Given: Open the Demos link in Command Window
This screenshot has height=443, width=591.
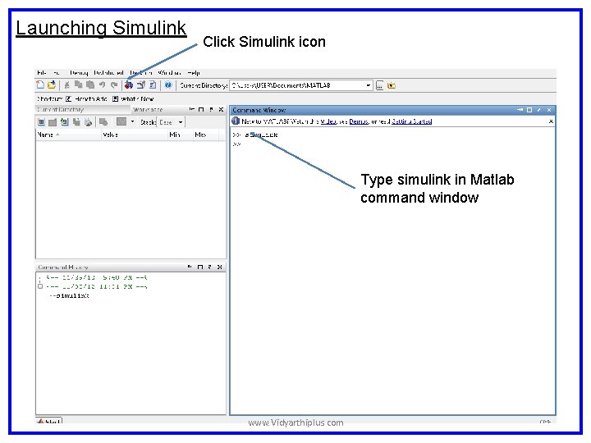Looking at the screenshot, I should [x=359, y=121].
